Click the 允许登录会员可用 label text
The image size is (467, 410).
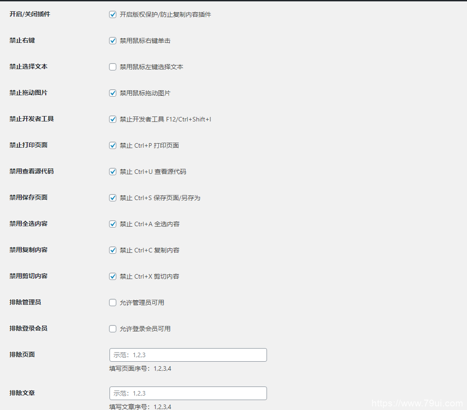[145, 329]
